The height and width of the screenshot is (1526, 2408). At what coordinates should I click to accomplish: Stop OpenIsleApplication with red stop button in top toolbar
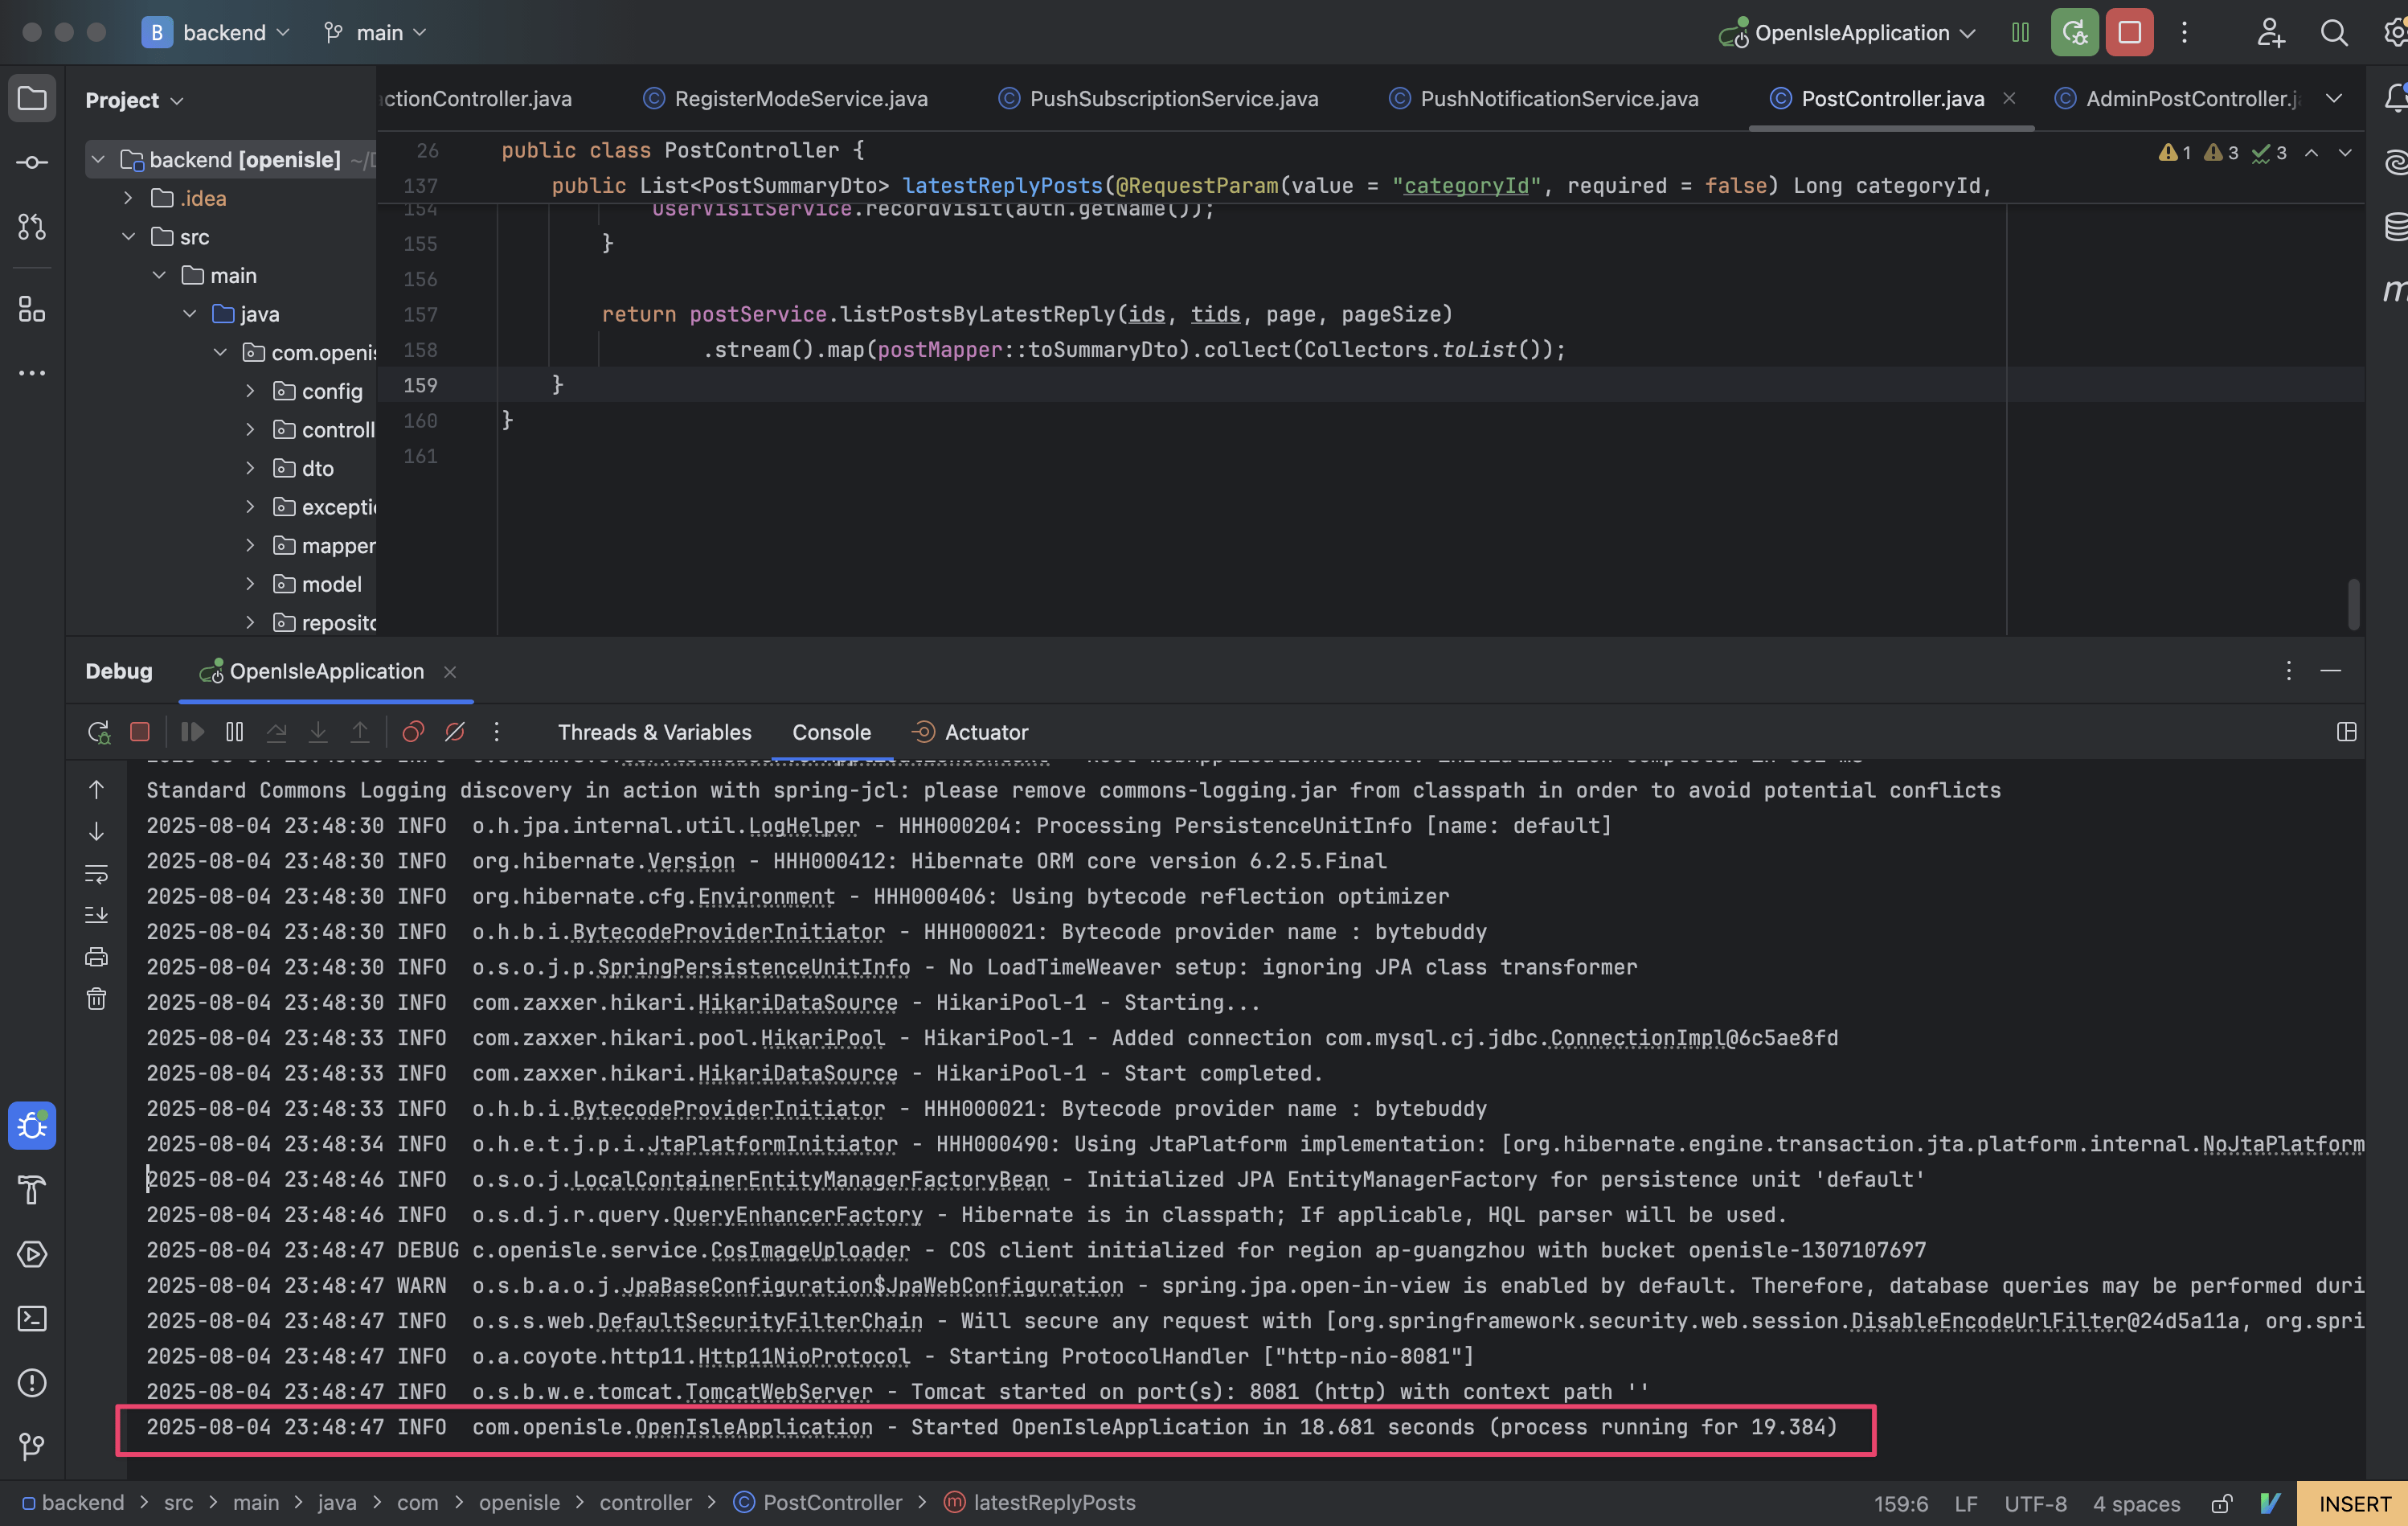[2129, 33]
